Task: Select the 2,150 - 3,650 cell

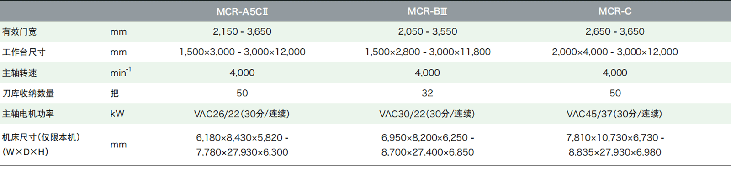Action: 242,31
